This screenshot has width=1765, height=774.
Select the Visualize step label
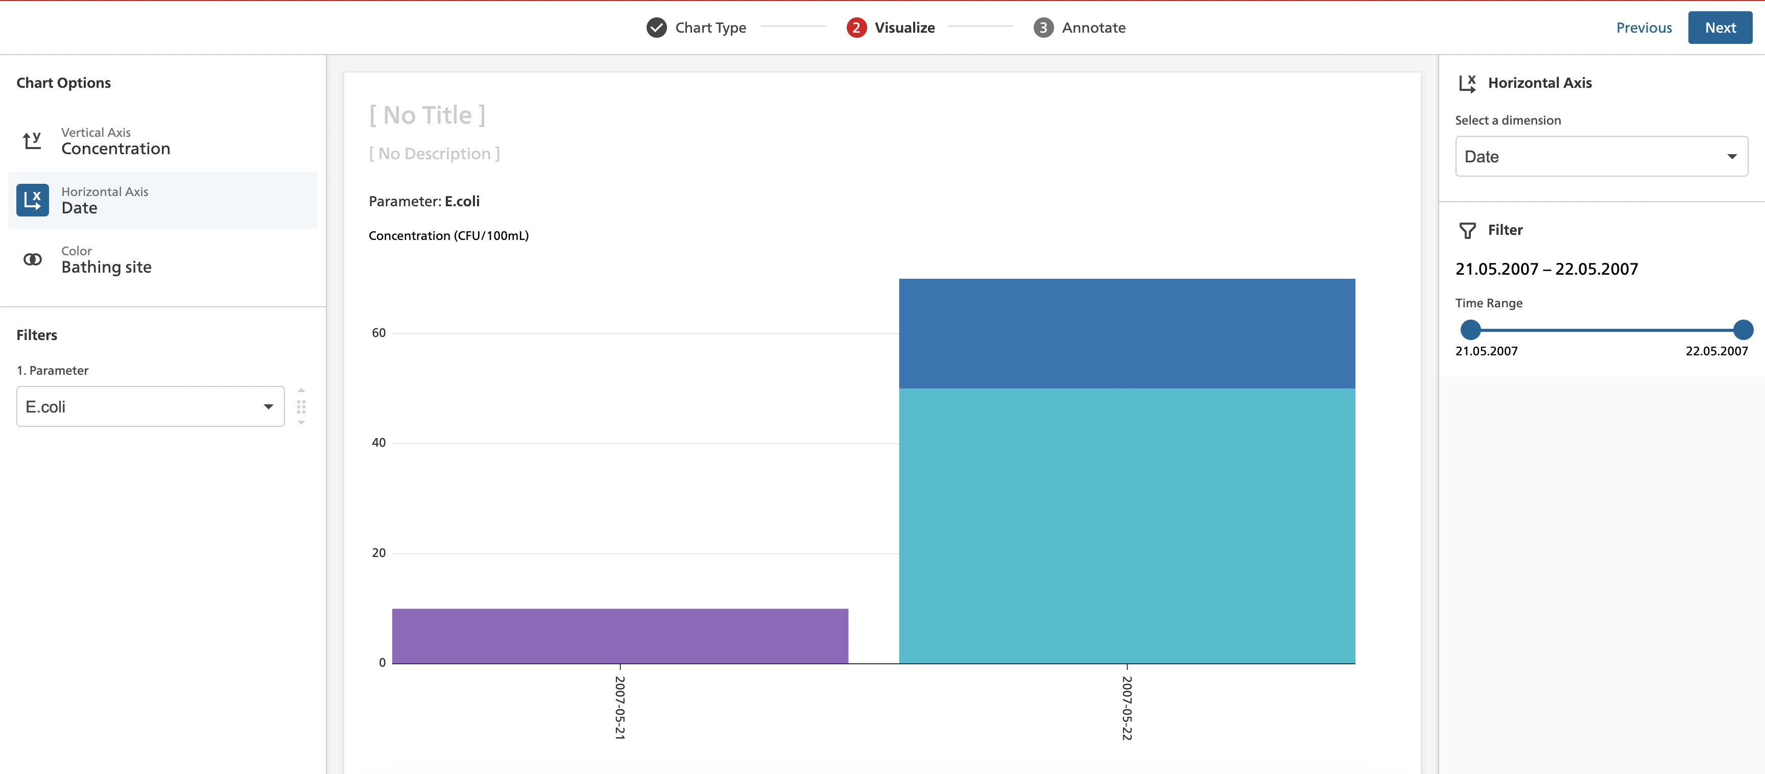[904, 28]
